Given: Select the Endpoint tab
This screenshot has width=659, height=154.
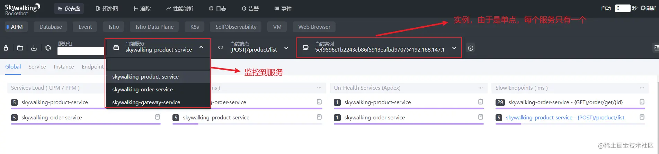Looking at the screenshot, I should pos(92,66).
